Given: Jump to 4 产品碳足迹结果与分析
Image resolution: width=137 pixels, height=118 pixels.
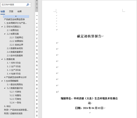Looking at the screenshot, I should click(15, 77).
